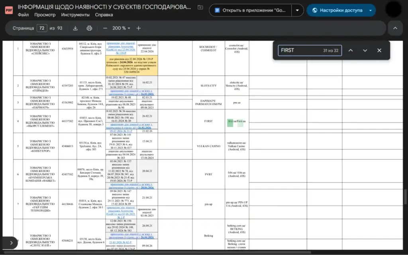Download the PDF document
The height and width of the screenshot is (255, 408).
pos(75,28)
